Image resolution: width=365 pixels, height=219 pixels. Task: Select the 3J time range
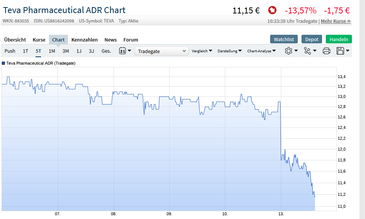(x=91, y=51)
